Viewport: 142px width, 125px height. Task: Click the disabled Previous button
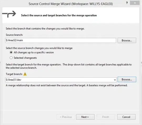[x=66, y=117]
